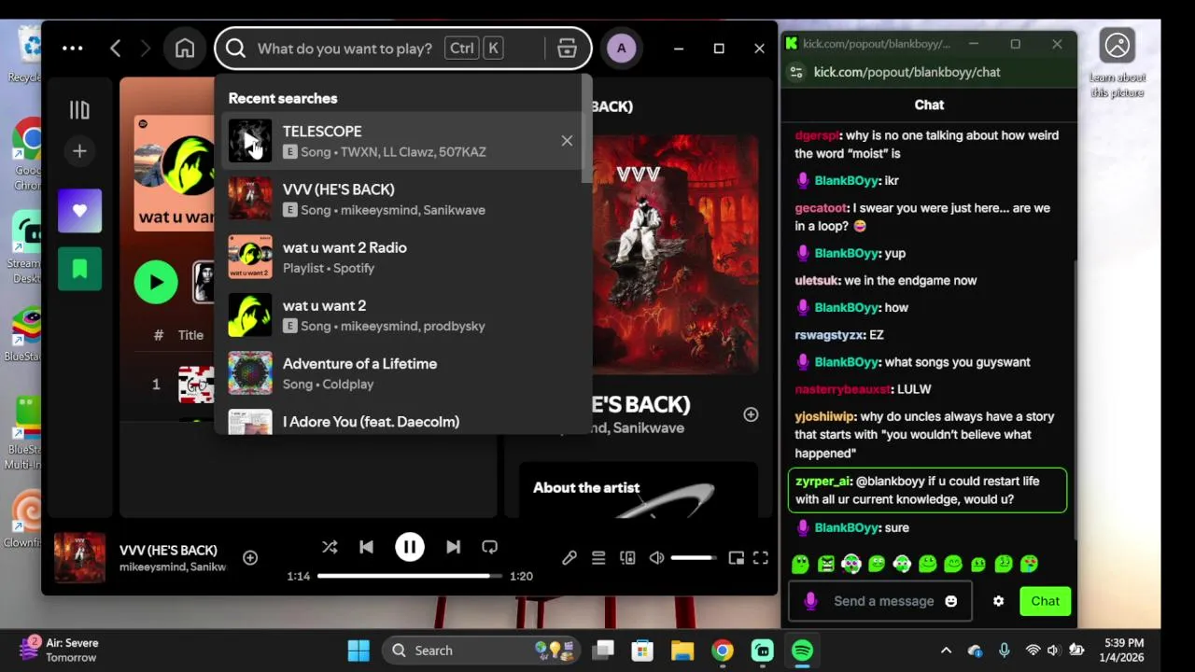Viewport: 1195px width, 672px height.
Task: Click the recent searches scrollbar
Action: coord(587,129)
